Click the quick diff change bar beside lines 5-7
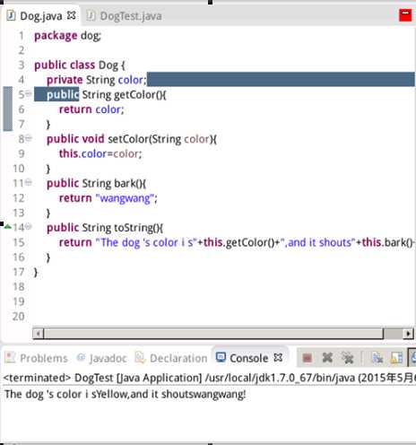This screenshot has width=416, height=445. pyautogui.click(x=8, y=109)
